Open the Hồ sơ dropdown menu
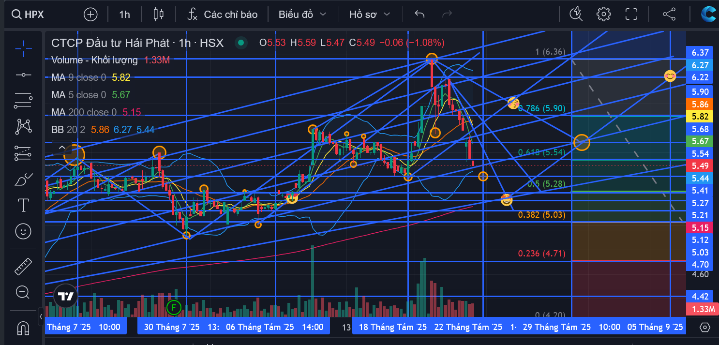Viewport: 719px width, 345px height. pyautogui.click(x=370, y=15)
